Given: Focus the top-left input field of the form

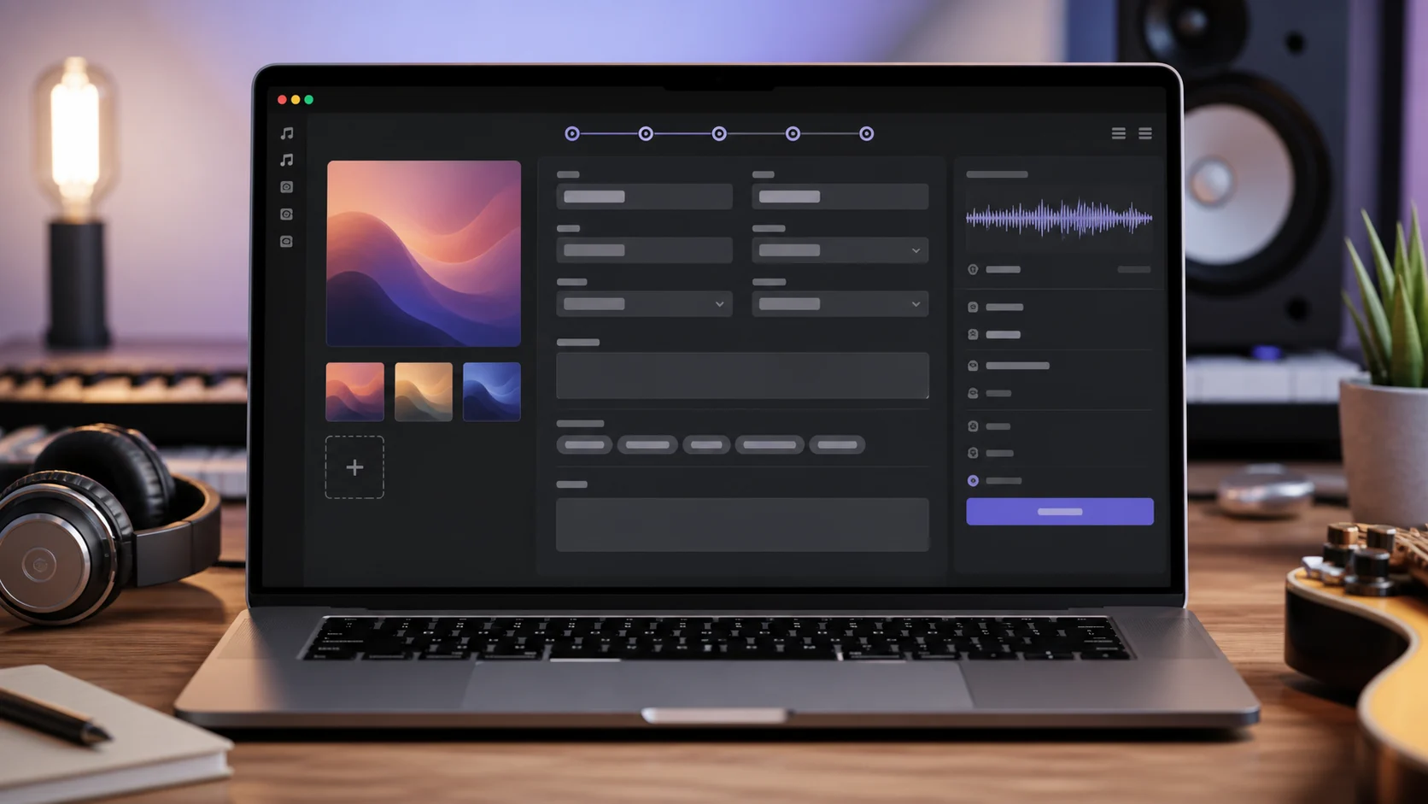Looking at the screenshot, I should 644,197.
